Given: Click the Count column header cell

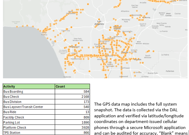Looking at the screenshot, I should (72, 86).
